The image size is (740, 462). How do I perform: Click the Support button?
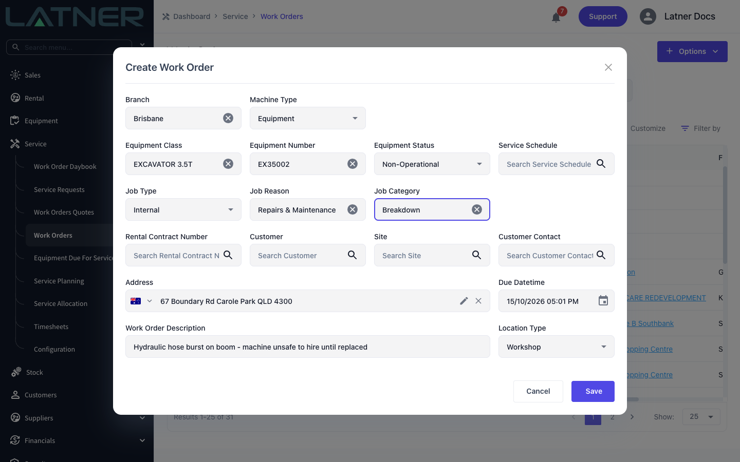tap(603, 16)
